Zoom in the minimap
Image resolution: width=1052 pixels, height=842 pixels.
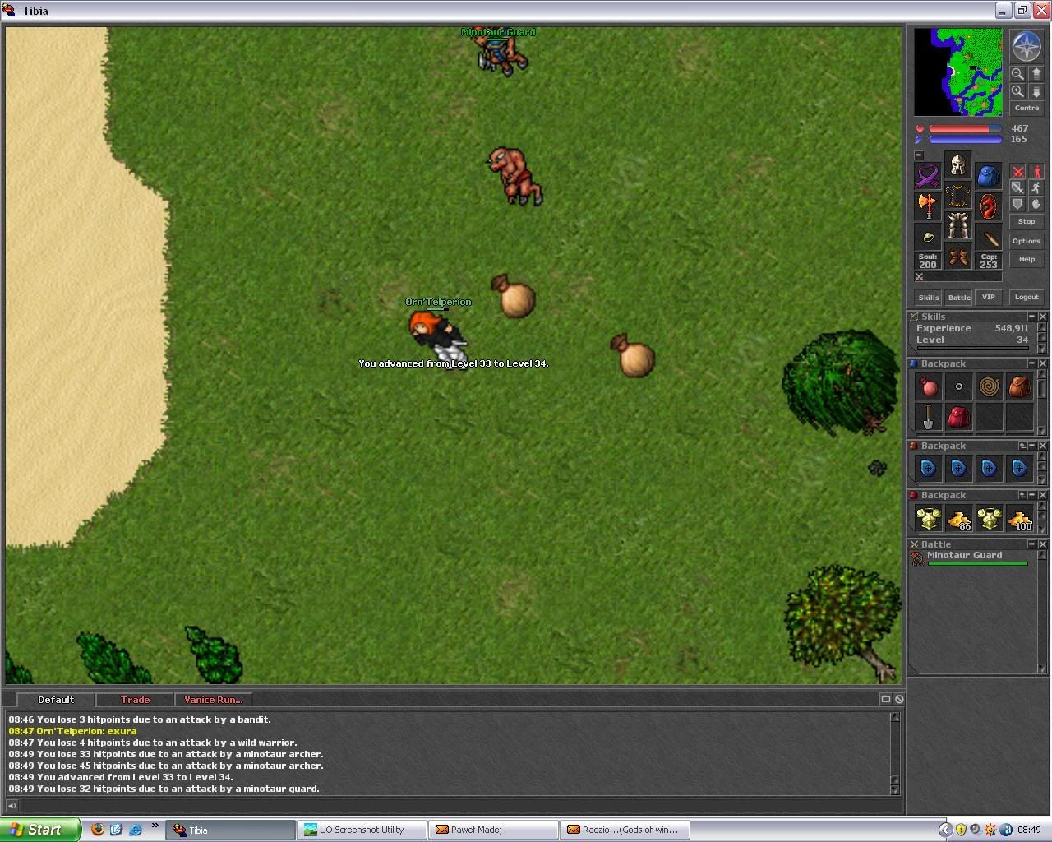tap(1017, 91)
